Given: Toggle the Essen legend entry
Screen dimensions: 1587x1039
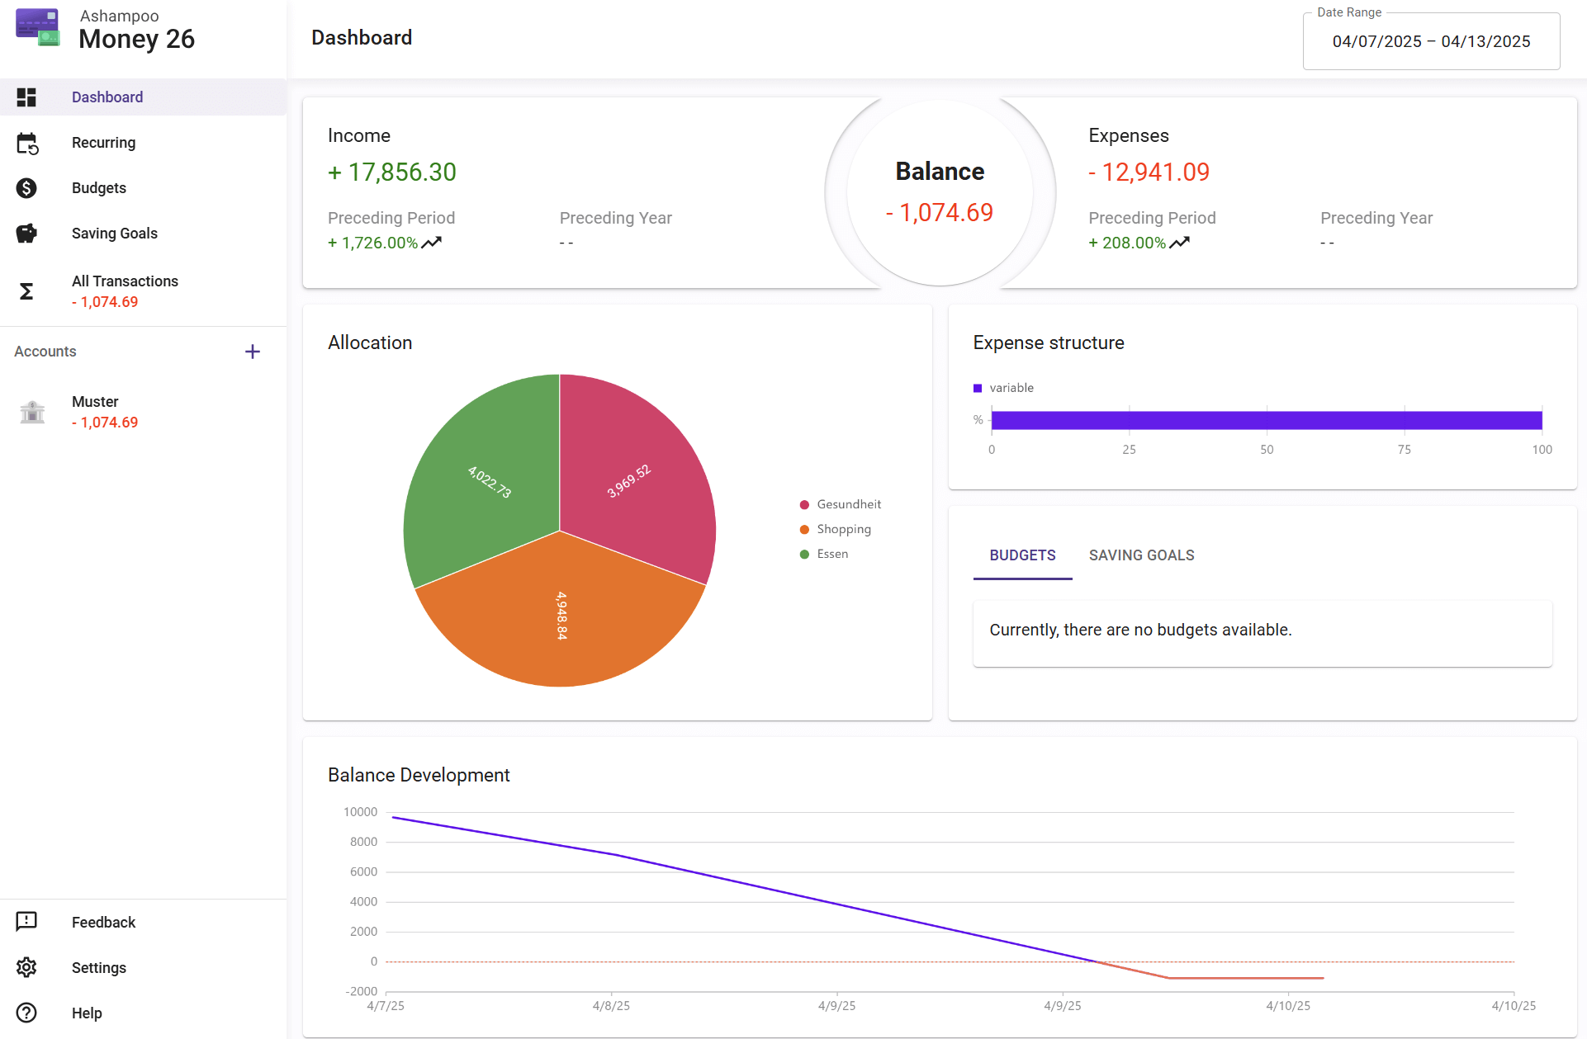Looking at the screenshot, I should tap(831, 554).
